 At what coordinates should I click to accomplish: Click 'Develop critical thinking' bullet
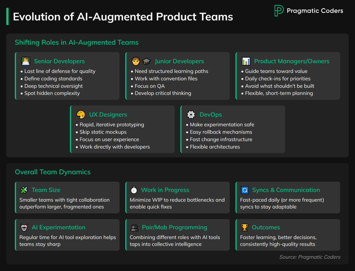tap(163, 93)
